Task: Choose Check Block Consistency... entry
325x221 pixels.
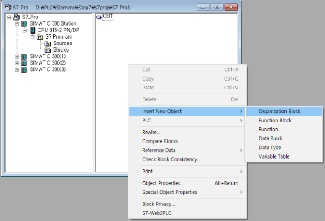Action: (x=187, y=159)
